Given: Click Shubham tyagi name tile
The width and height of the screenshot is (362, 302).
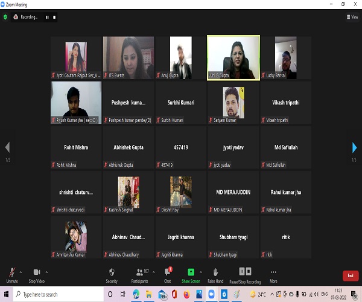Looking at the screenshot, I should (x=233, y=237).
